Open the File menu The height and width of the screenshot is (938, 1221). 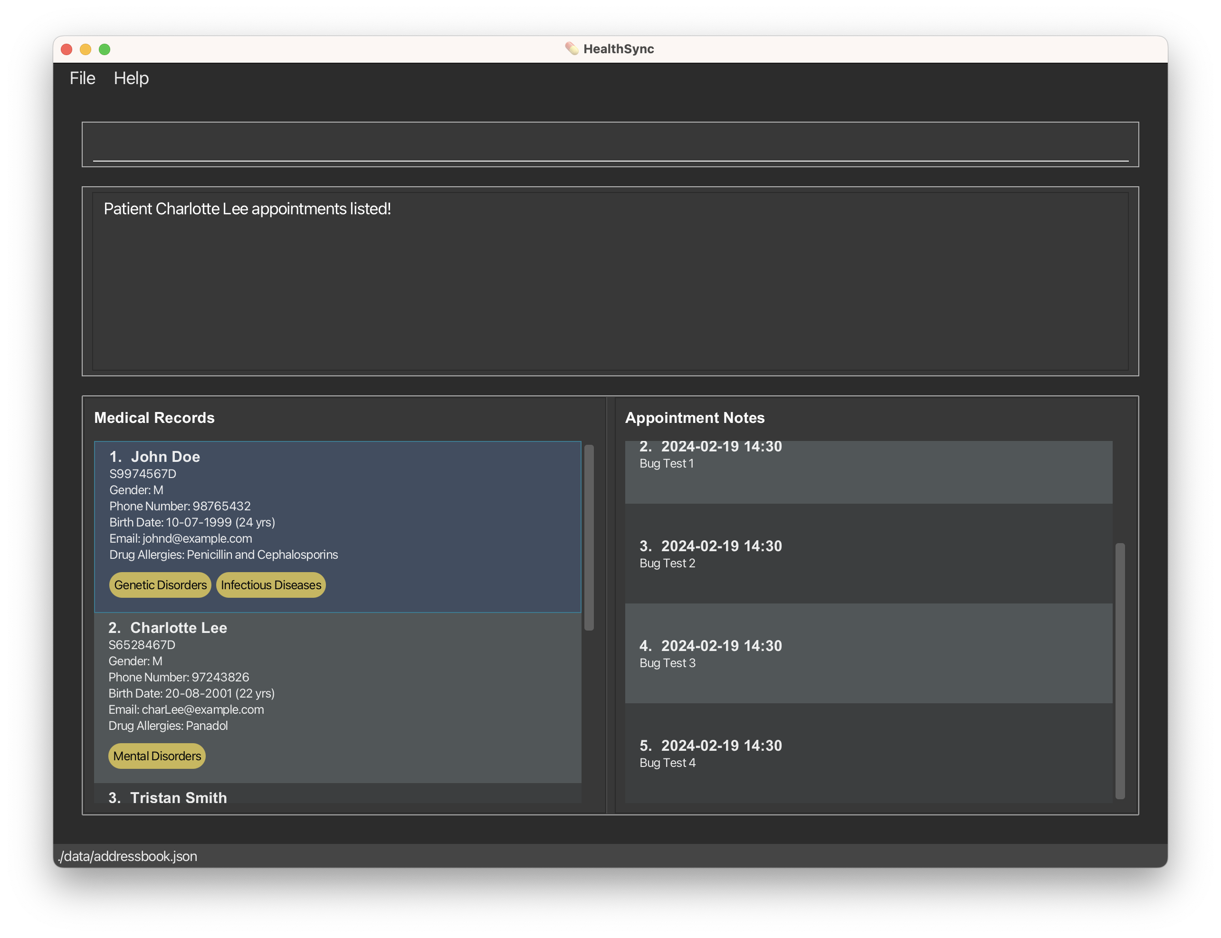coord(82,78)
